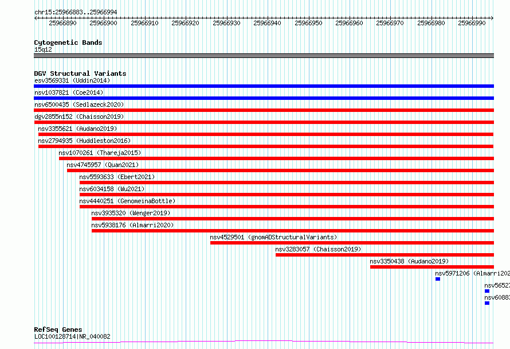Click the nsv6034158 (Wu2021) label

[x=112, y=189]
